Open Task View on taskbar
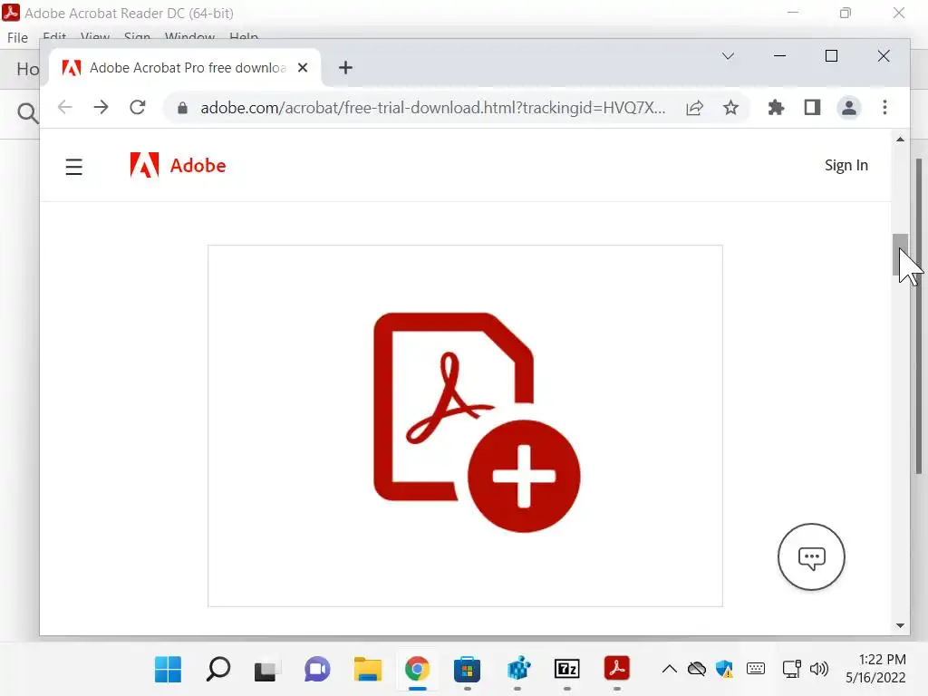928x696 pixels. pos(267,670)
